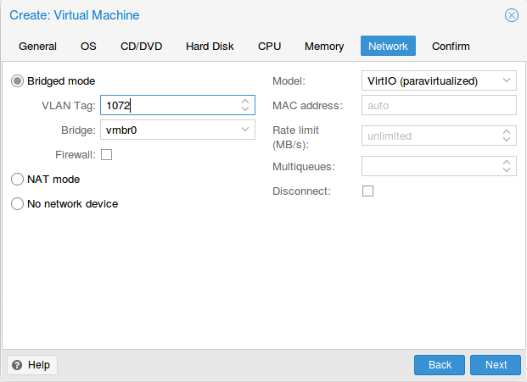Increase the VLAN Tag value
The height and width of the screenshot is (382, 527).
[x=245, y=102]
